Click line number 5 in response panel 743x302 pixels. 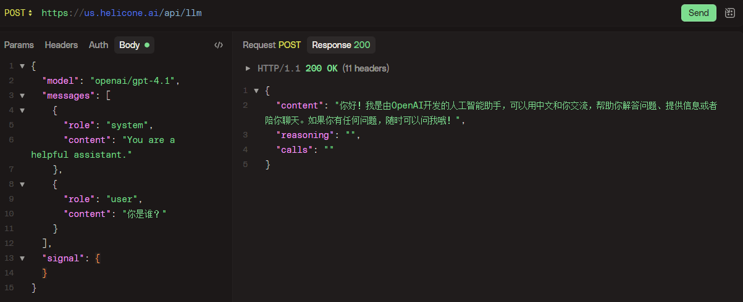pos(245,165)
